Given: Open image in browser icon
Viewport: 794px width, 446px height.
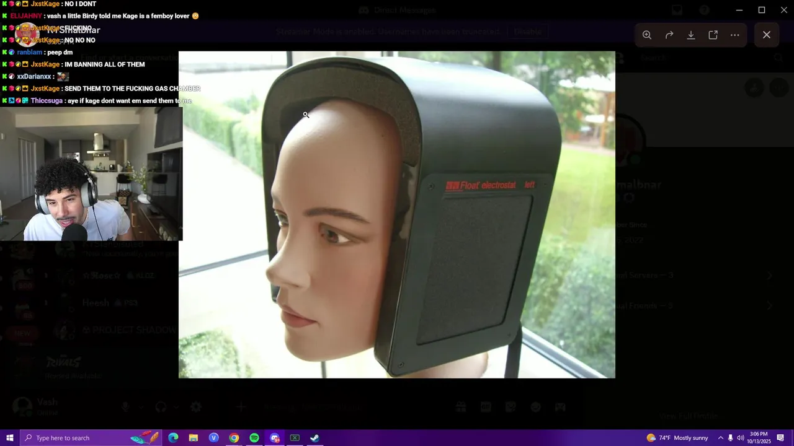Looking at the screenshot, I should tap(713, 35).
